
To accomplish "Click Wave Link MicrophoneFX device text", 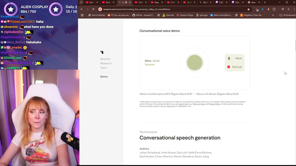I will tap(166, 94).
